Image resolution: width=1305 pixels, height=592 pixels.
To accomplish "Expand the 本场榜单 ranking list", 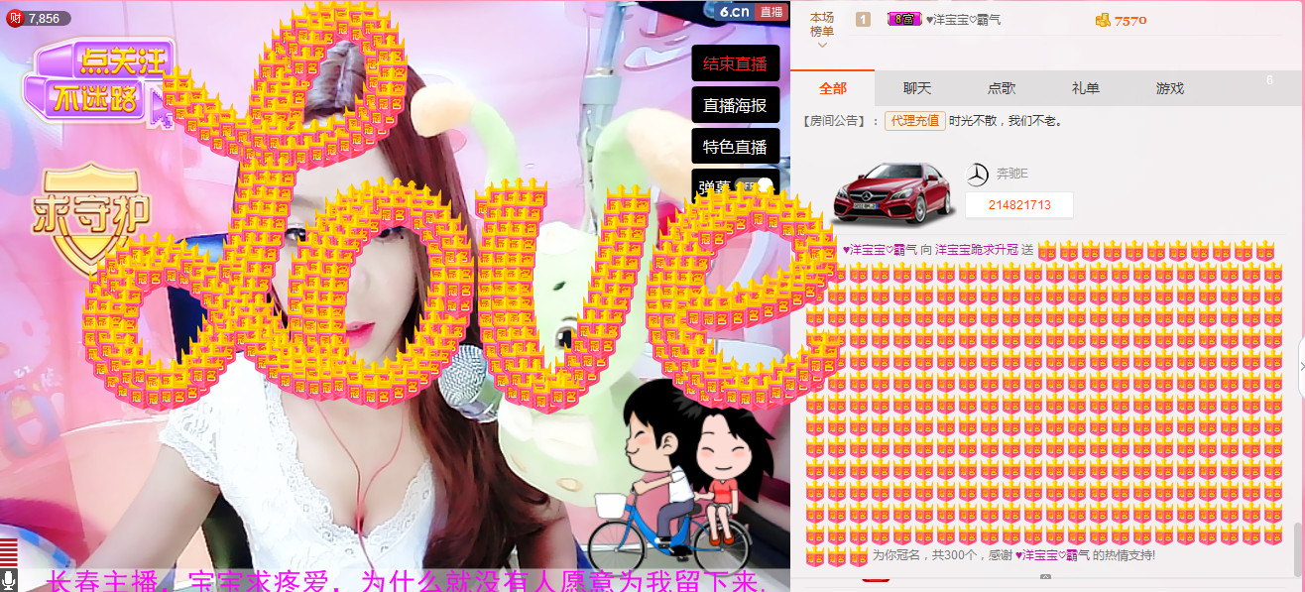I will [x=822, y=30].
